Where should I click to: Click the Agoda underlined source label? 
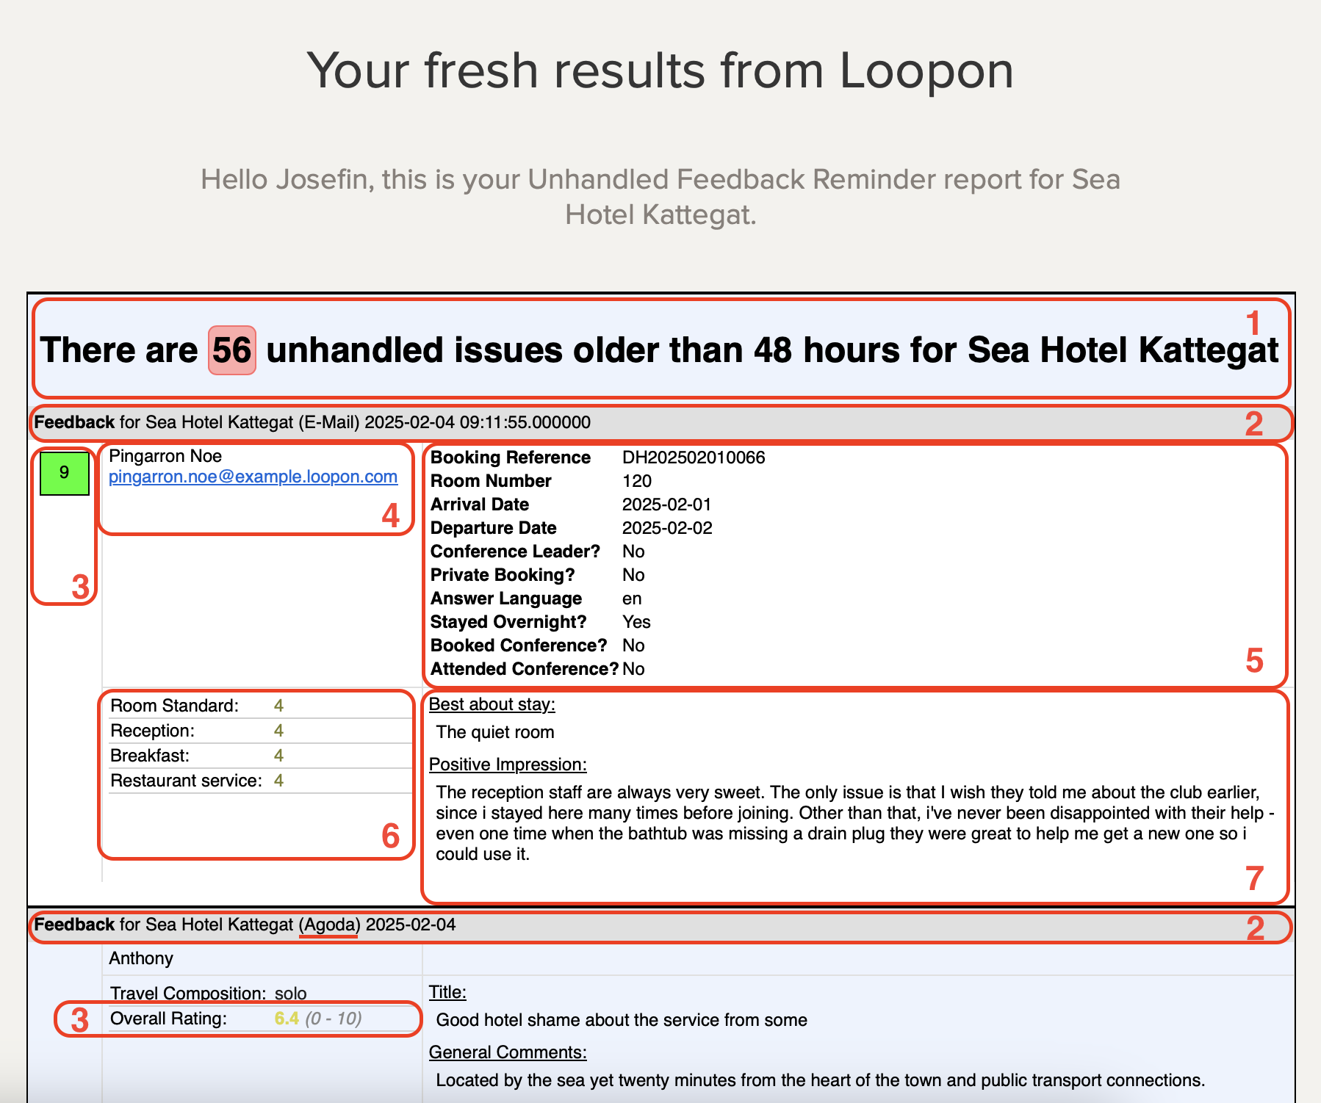coord(329,925)
